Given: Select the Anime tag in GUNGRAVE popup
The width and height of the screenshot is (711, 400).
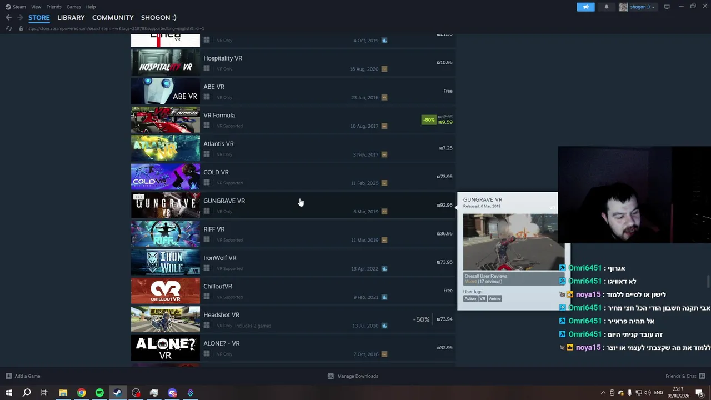Looking at the screenshot, I should 494,298.
